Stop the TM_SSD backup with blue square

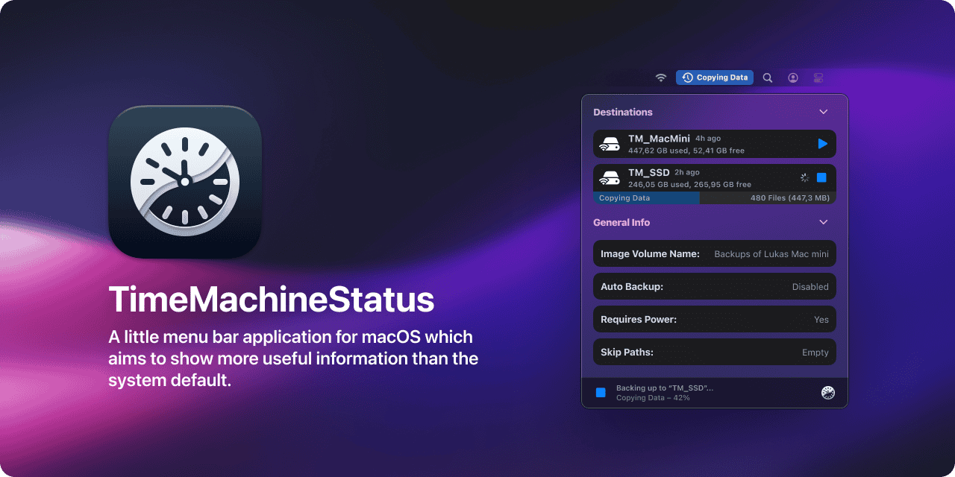coord(821,177)
